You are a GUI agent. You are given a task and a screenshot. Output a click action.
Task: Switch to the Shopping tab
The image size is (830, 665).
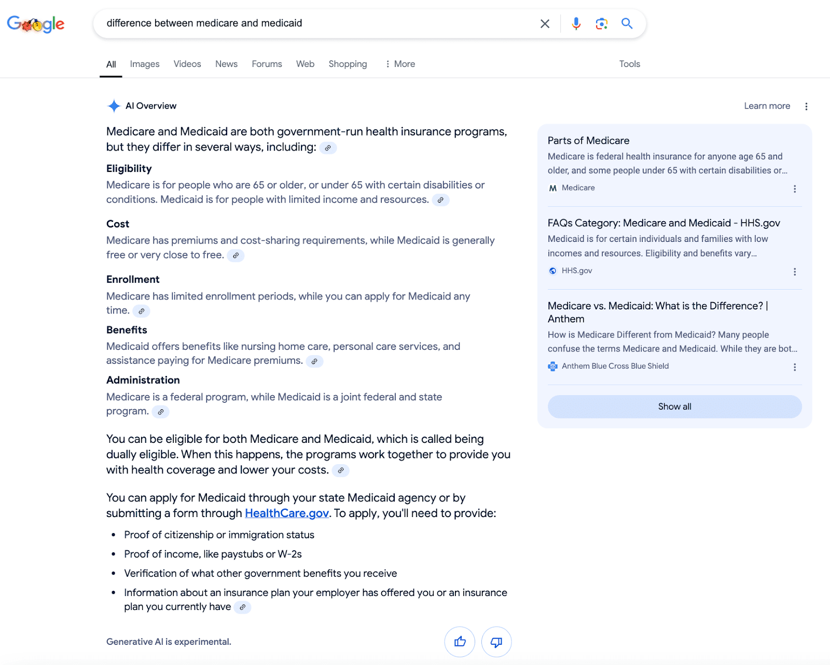[x=348, y=64]
